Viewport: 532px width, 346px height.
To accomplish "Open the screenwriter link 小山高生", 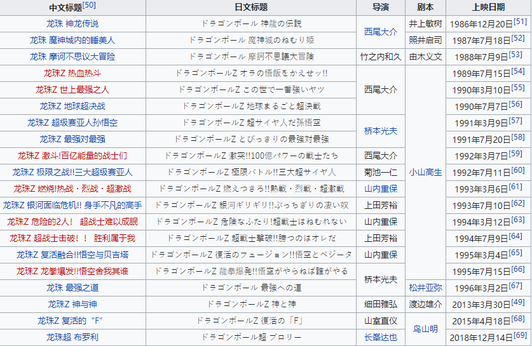I will point(425,173).
